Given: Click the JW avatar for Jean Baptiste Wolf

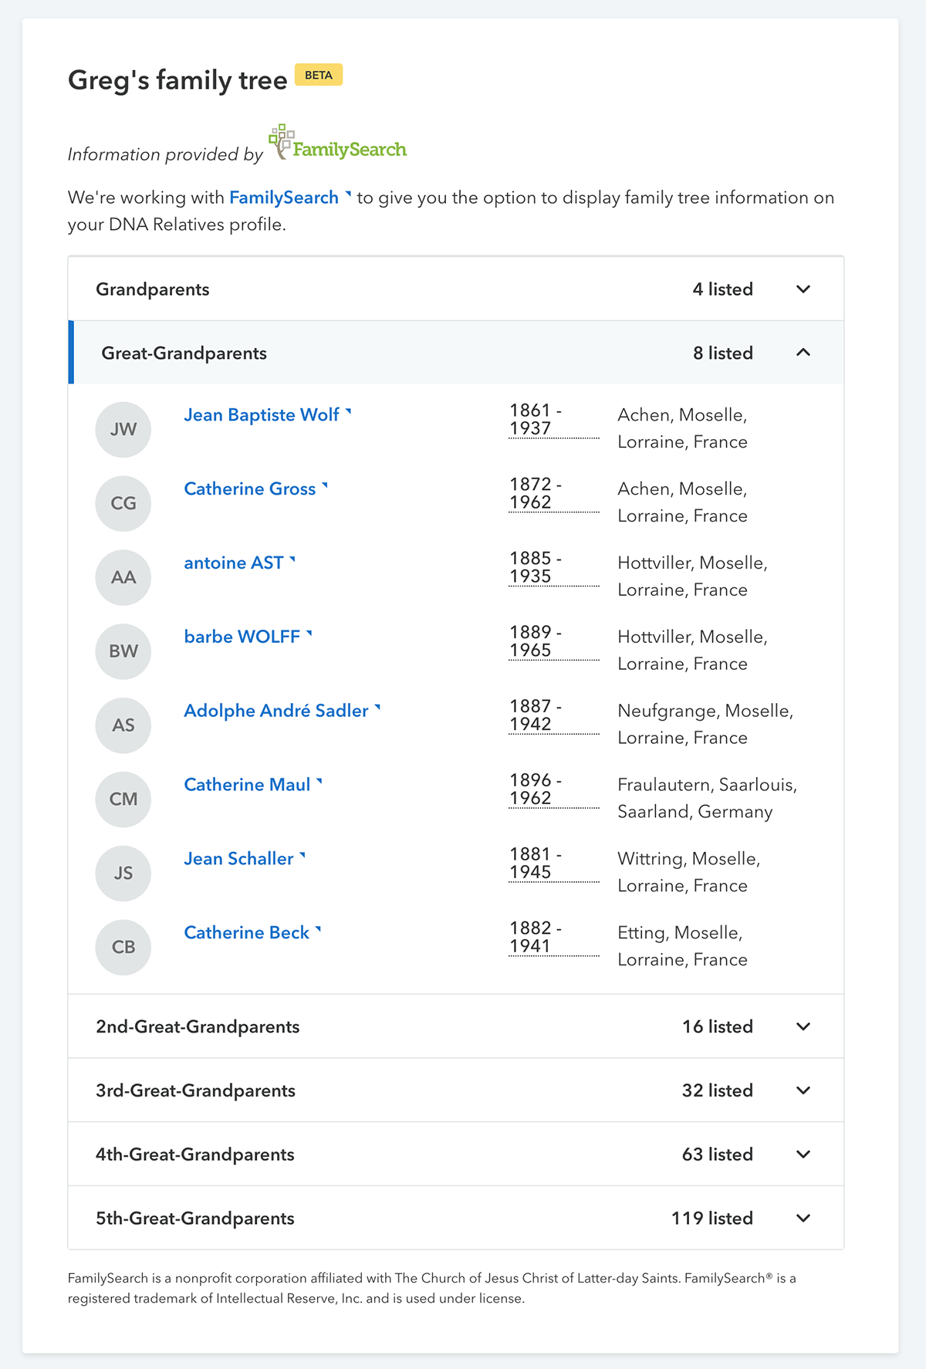Looking at the screenshot, I should [123, 429].
